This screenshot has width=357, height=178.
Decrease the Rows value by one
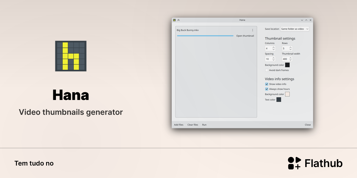pyautogui.click(x=290, y=50)
